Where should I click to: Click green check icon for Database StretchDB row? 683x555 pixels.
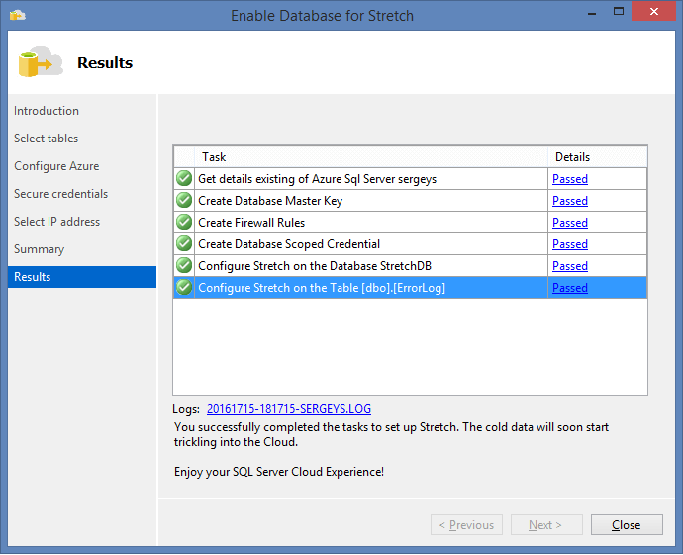point(184,265)
